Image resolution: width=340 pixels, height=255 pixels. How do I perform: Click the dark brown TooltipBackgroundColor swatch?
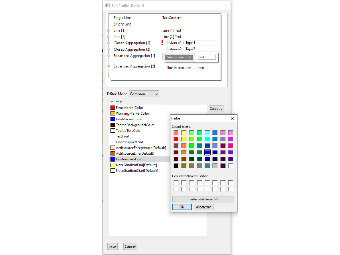point(113,125)
